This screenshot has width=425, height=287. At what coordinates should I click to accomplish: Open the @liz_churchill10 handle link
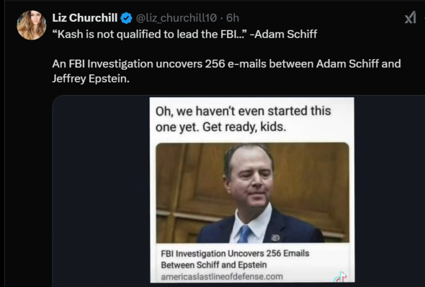click(178, 17)
